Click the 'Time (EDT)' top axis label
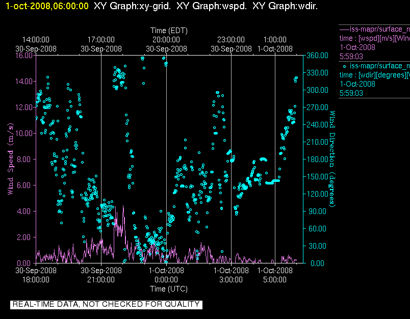The height and width of the screenshot is (319, 410). tap(169, 31)
